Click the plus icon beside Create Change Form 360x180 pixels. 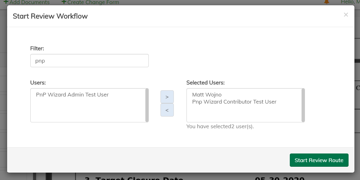click(x=64, y=2)
